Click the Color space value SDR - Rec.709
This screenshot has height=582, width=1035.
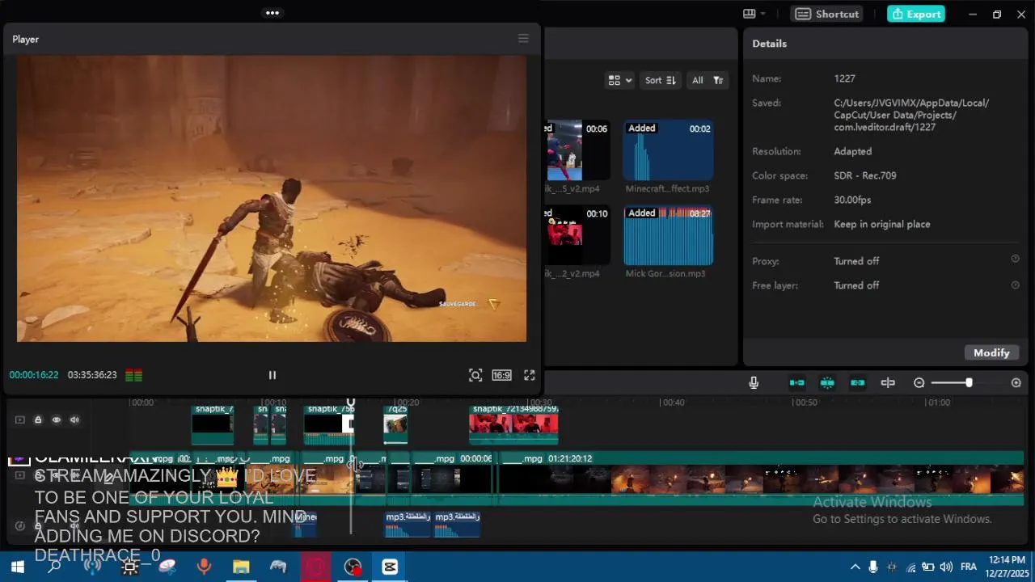[864, 175]
